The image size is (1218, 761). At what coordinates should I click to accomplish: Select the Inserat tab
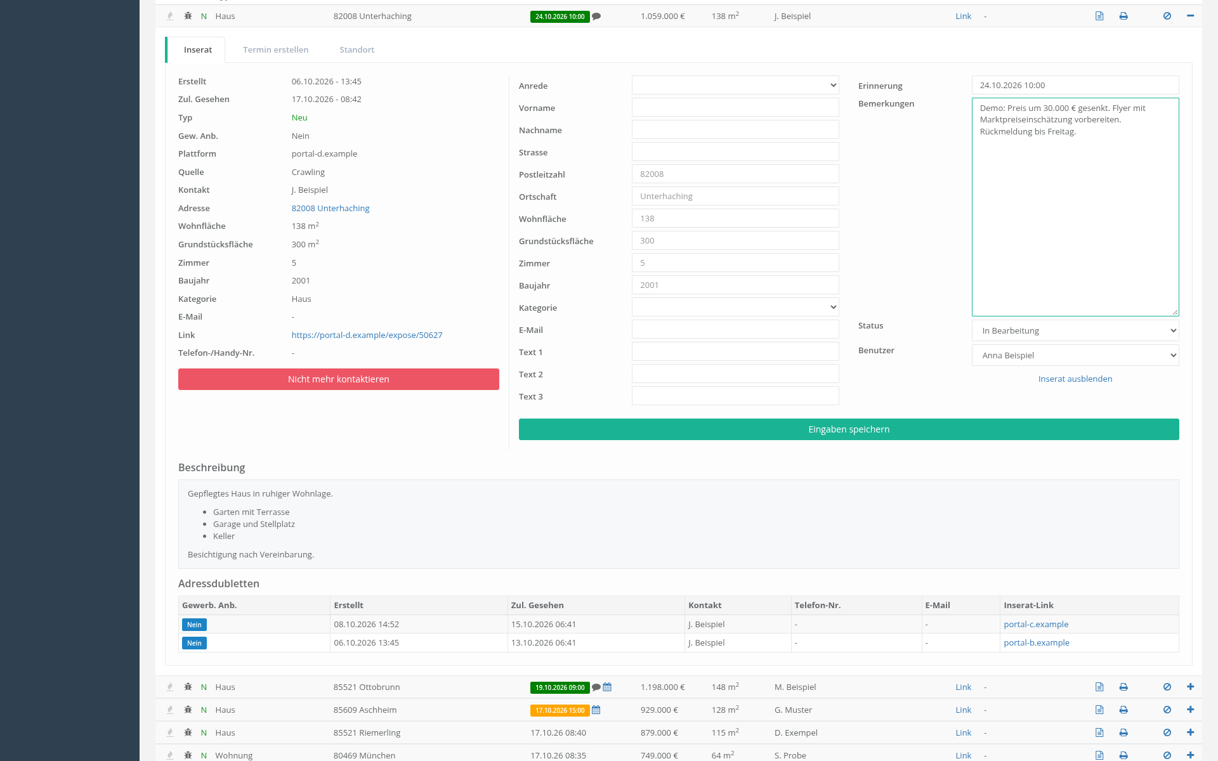click(198, 49)
